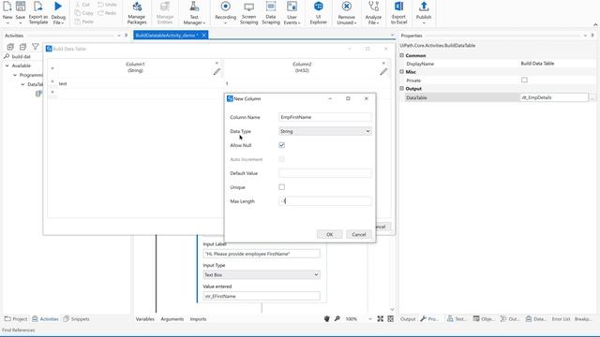Open the Error List panel tab
The image size is (600, 337).
click(561, 318)
